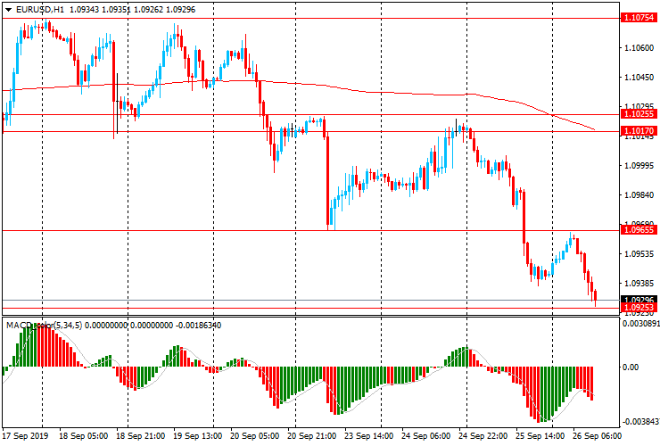Click the 24 Sep 22:00 time axis label
The height and width of the screenshot is (446, 660).
(483, 436)
